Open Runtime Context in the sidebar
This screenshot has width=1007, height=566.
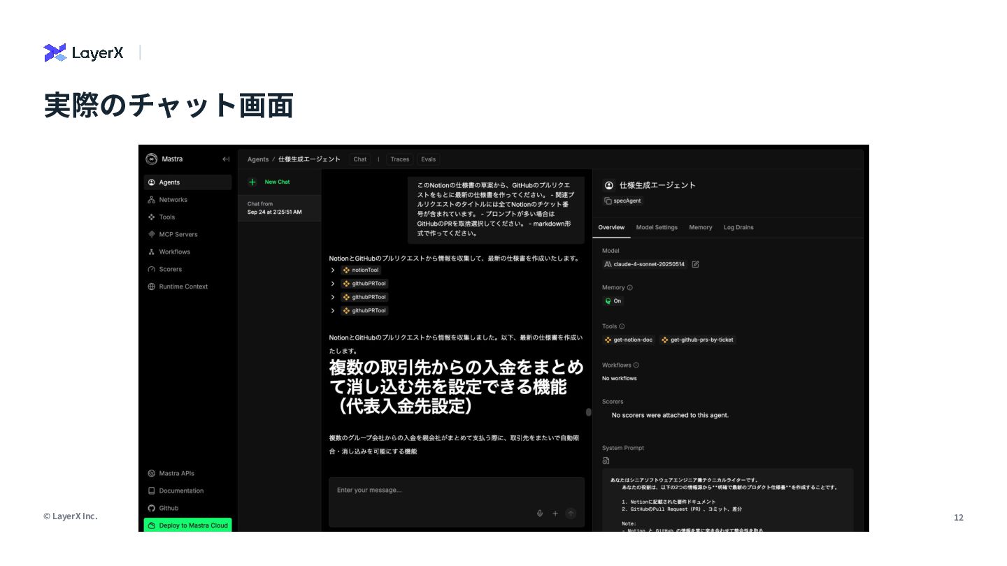point(187,286)
